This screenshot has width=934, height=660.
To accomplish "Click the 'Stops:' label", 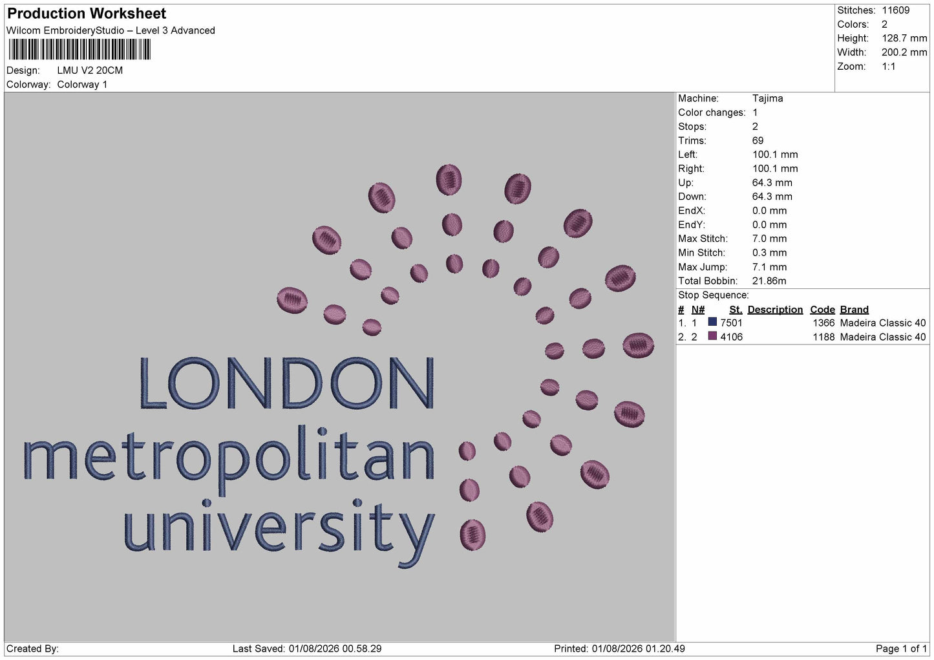I will tap(692, 127).
